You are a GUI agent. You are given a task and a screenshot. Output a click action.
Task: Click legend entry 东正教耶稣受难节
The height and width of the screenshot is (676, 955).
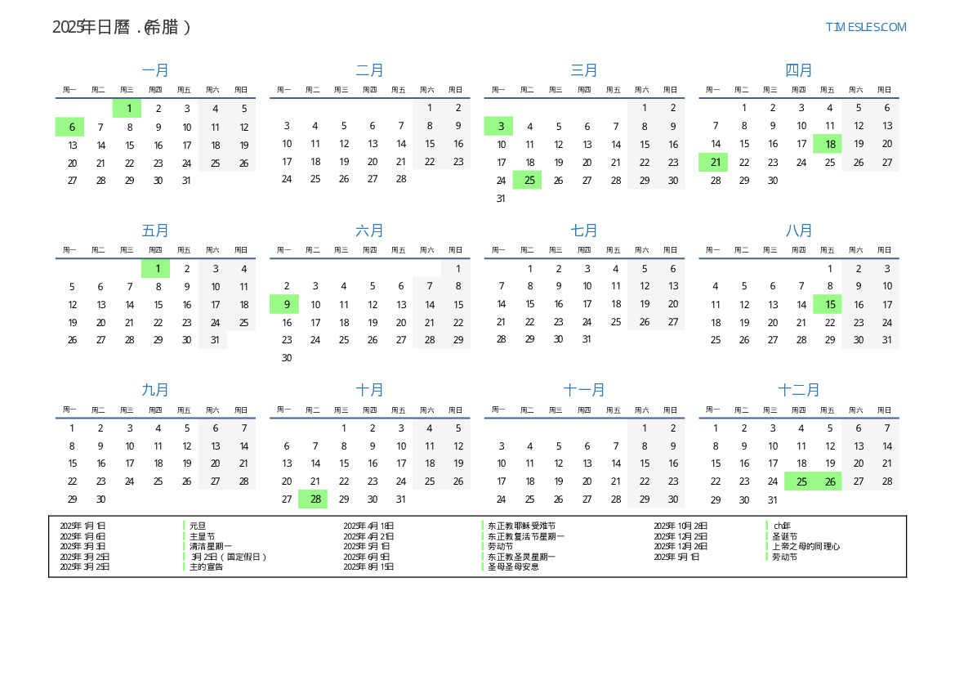[x=521, y=526]
